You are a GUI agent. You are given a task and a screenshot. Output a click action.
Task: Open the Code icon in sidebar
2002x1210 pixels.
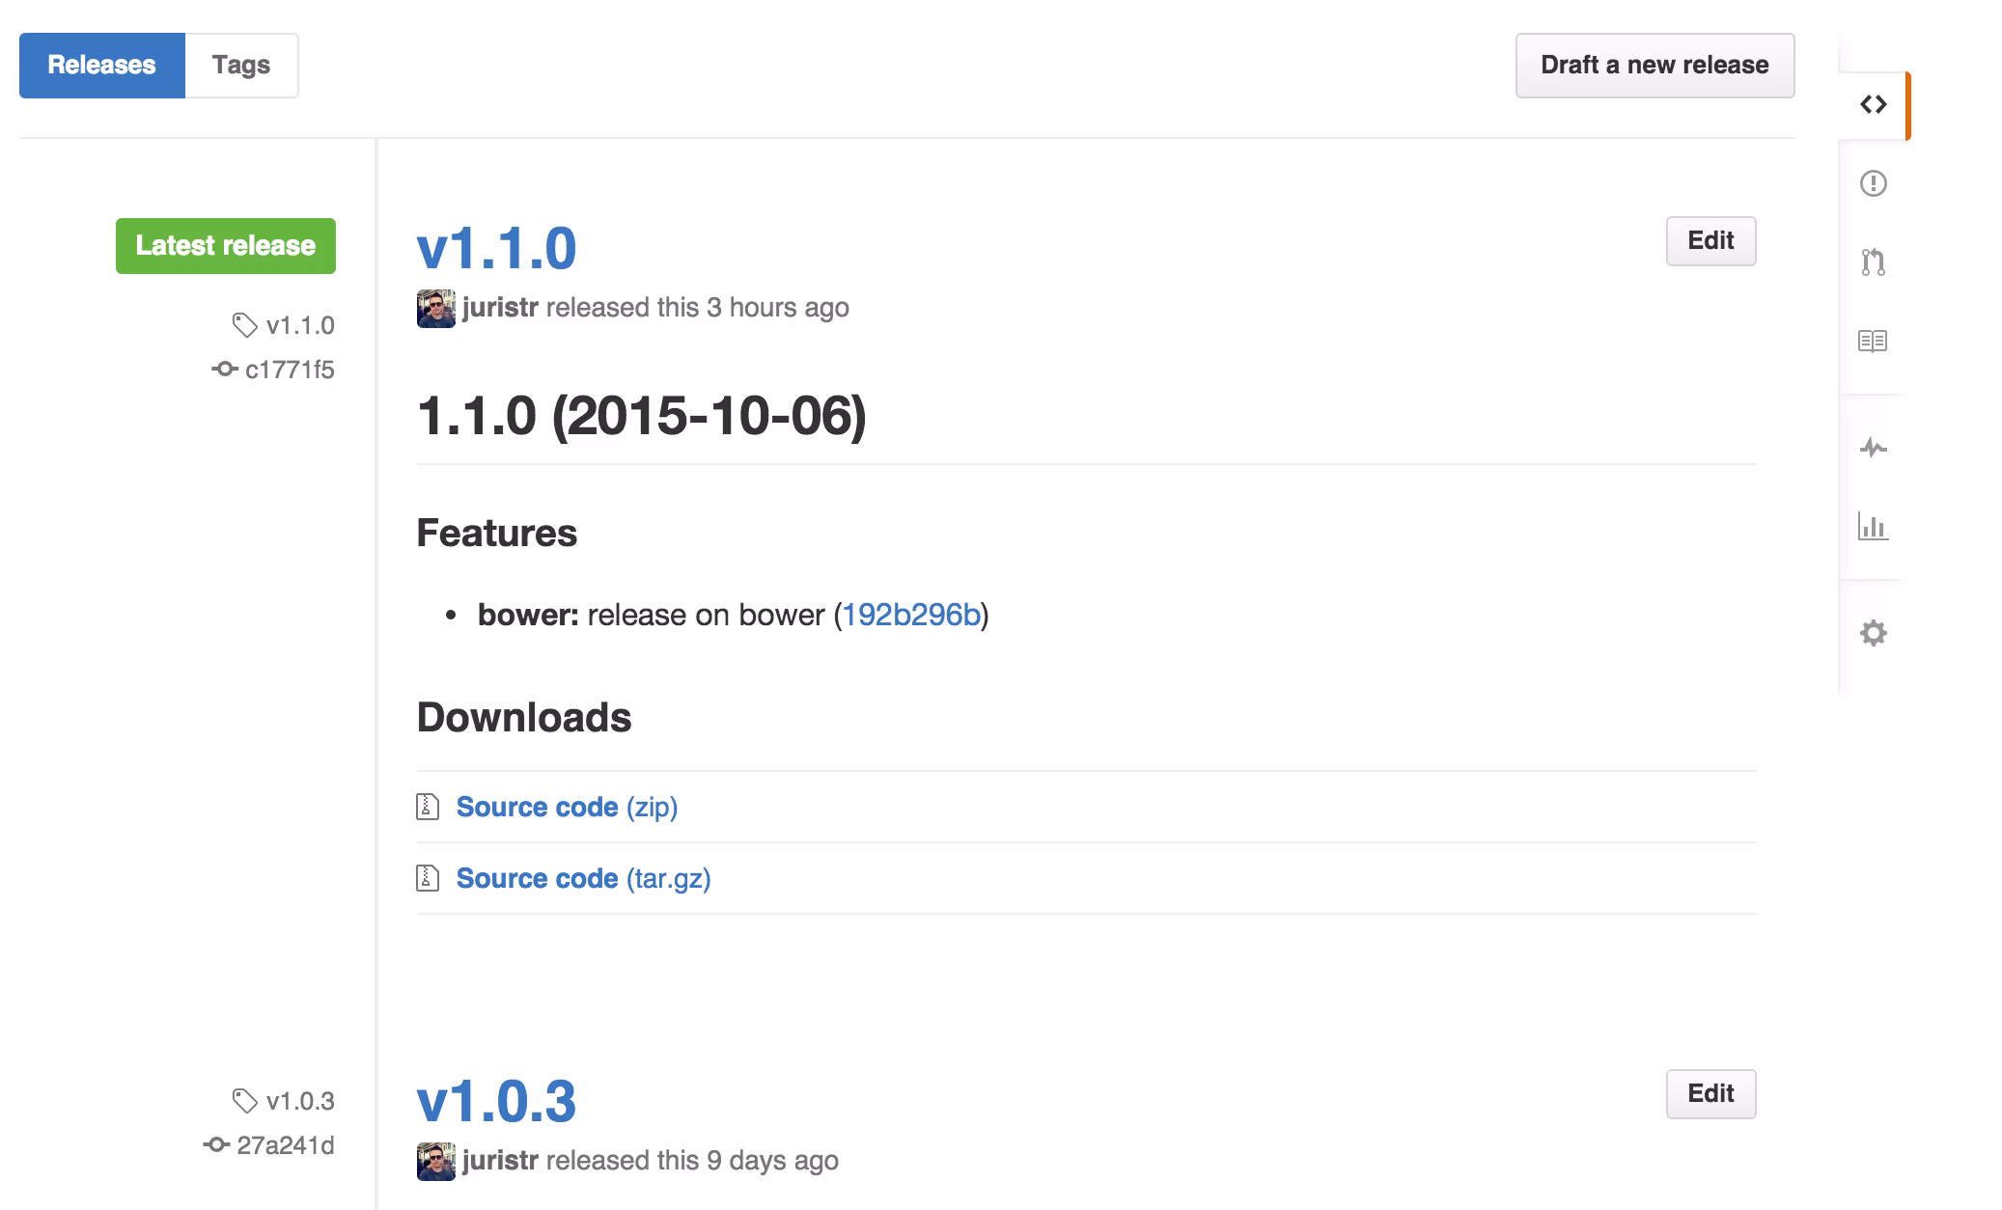[x=1873, y=104]
